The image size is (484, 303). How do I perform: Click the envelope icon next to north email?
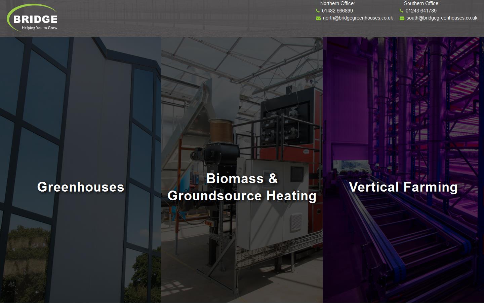tap(318, 18)
